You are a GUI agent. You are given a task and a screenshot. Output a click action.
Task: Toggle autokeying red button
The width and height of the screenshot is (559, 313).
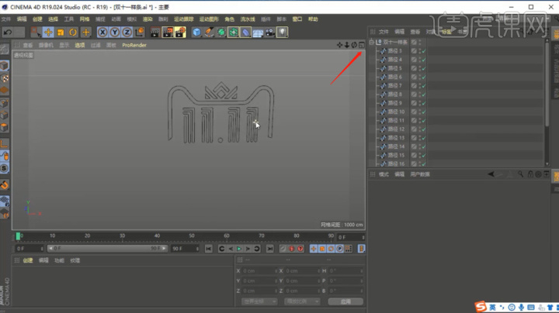tap(292, 249)
